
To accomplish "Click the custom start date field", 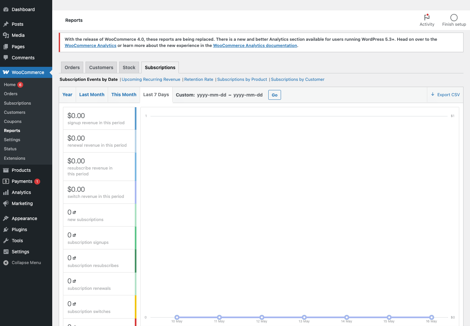I will pos(211,95).
